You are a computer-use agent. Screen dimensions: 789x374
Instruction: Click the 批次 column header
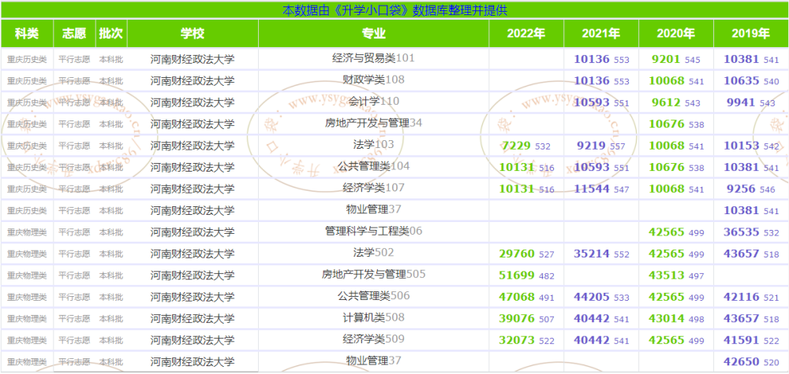pyautogui.click(x=111, y=34)
